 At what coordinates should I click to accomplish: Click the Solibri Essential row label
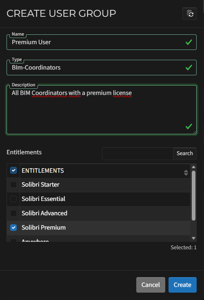(44, 199)
